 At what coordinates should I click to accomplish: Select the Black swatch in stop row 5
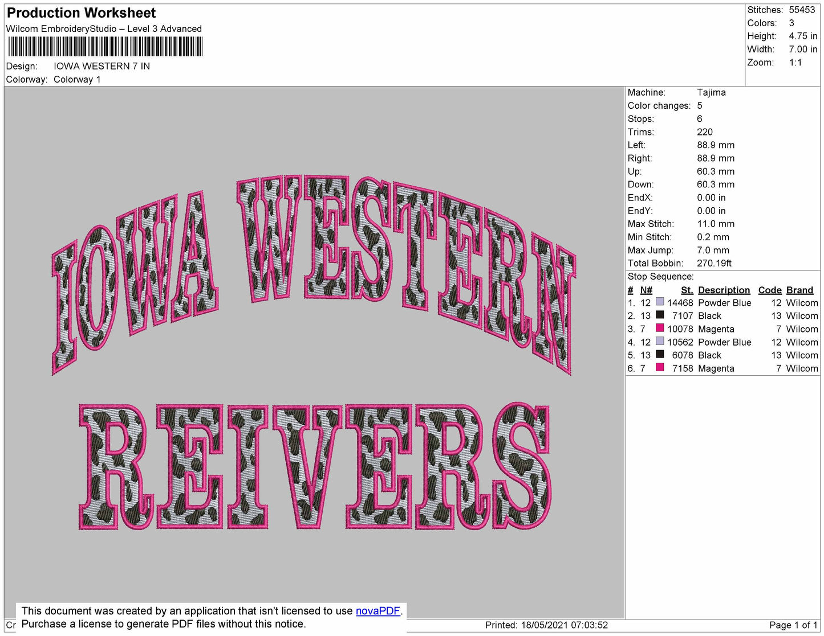pyautogui.click(x=660, y=354)
